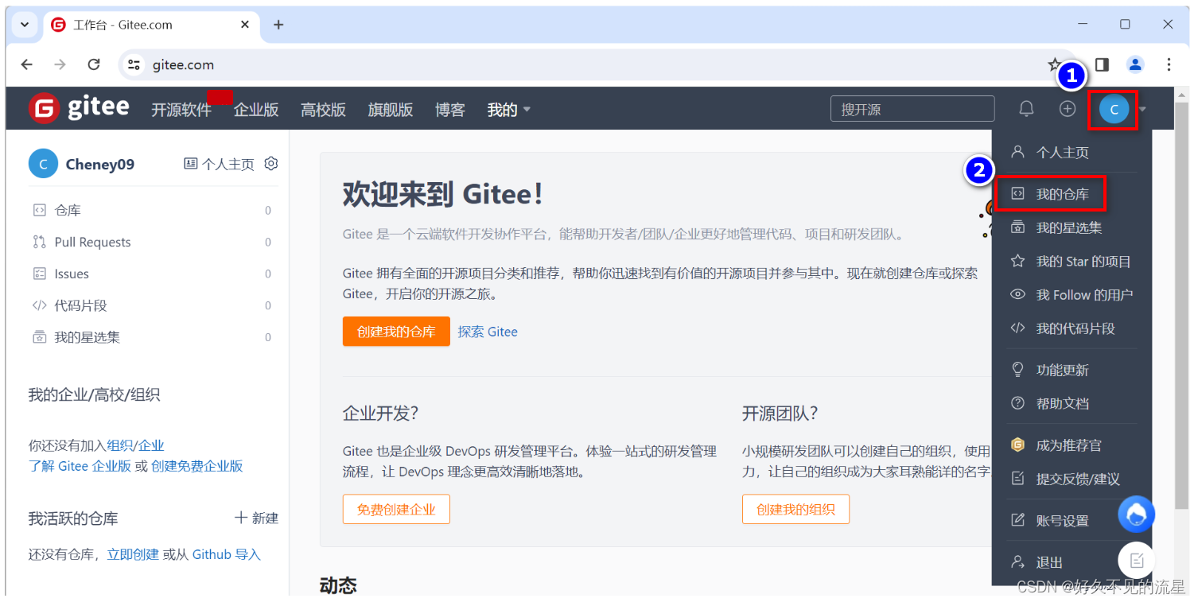Open 个人主页 link in sidebar
Viewport: 1198px width, 602px height.
pos(219,164)
